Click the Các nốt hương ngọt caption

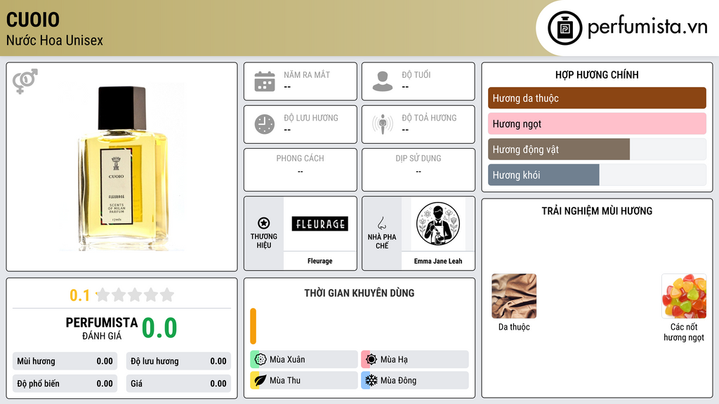(684, 332)
